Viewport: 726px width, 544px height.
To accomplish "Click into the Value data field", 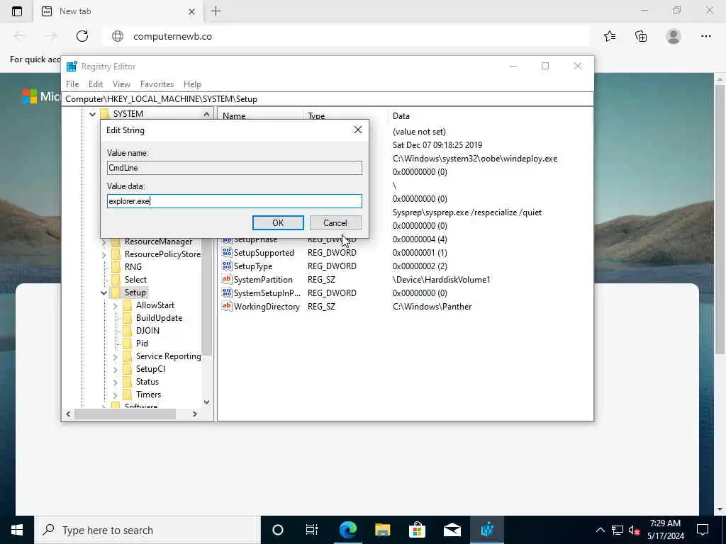I will (234, 201).
